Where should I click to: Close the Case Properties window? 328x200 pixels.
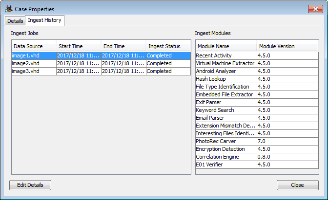coord(315,9)
